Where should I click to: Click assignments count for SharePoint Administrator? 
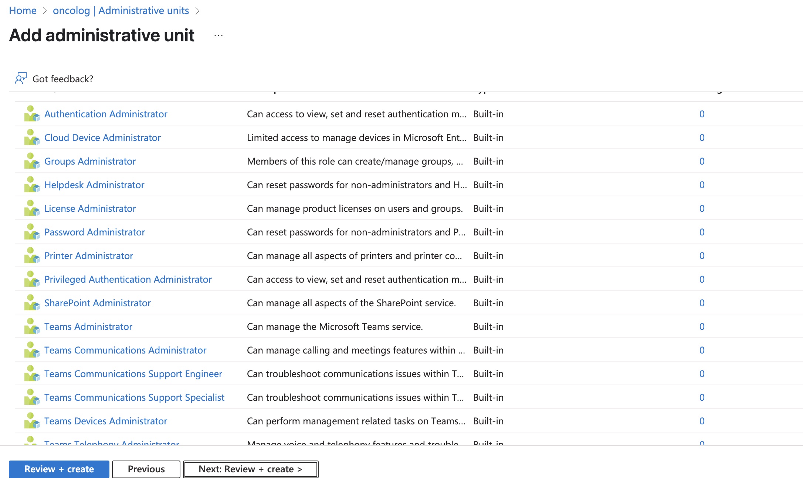pyautogui.click(x=702, y=303)
